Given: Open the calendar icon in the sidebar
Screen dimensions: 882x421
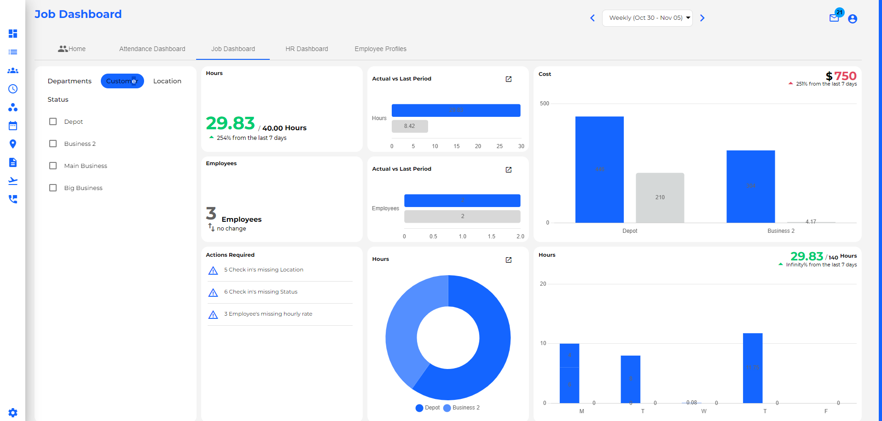Looking at the screenshot, I should coord(12,125).
